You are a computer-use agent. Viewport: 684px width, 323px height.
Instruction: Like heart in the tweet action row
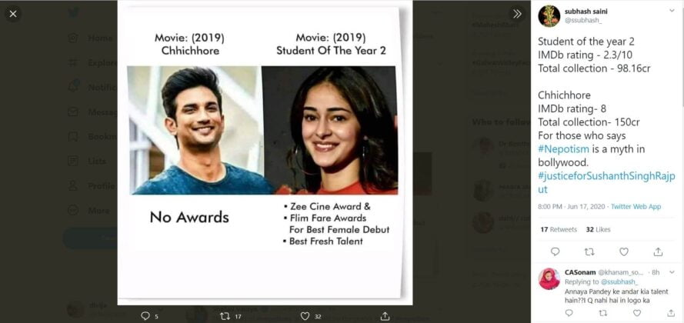click(624, 251)
